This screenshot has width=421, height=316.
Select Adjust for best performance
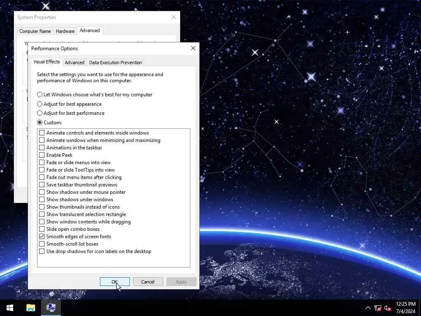click(x=71, y=113)
